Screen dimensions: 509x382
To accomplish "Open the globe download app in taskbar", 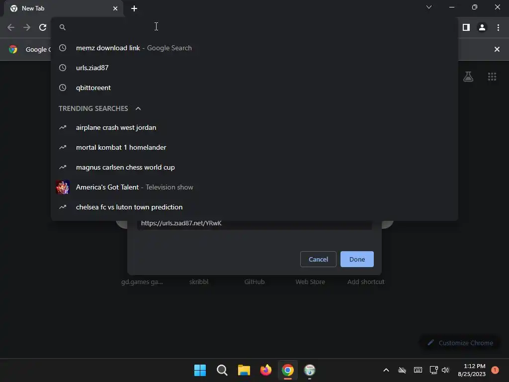I will (310, 370).
